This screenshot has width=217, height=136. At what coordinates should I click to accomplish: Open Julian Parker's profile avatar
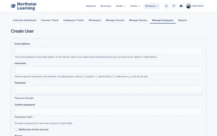click(188, 6)
